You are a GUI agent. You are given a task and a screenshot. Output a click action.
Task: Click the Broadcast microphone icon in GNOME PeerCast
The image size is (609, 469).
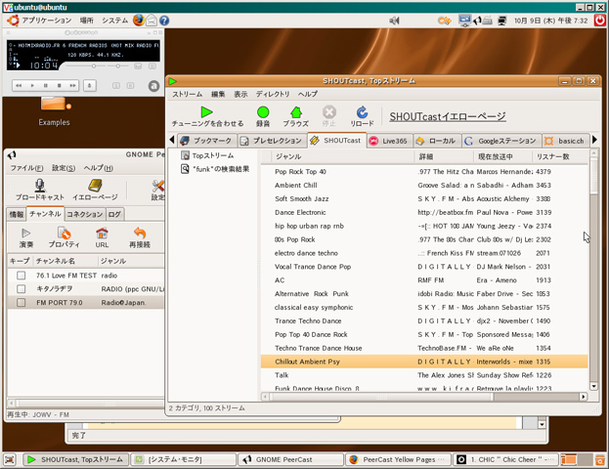tap(40, 186)
